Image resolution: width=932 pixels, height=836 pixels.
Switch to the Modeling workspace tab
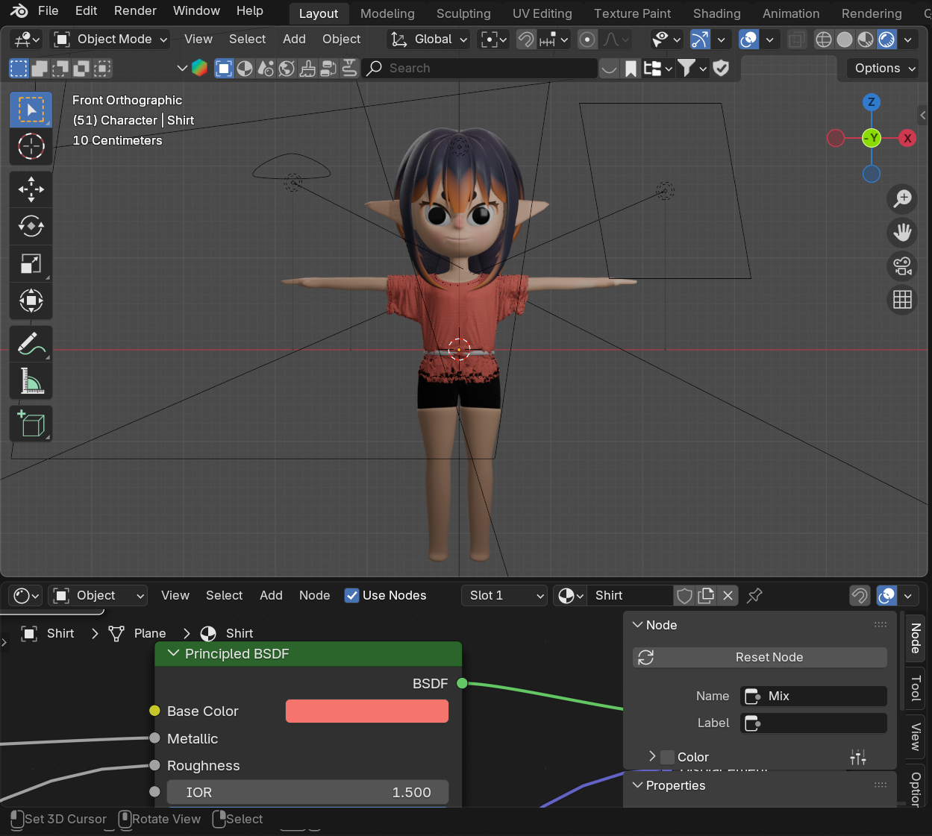[387, 13]
